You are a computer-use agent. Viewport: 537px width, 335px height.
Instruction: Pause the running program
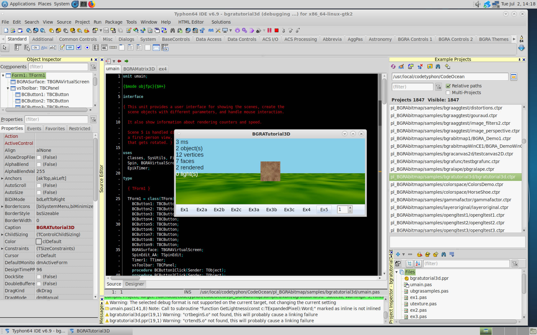click(x=269, y=30)
